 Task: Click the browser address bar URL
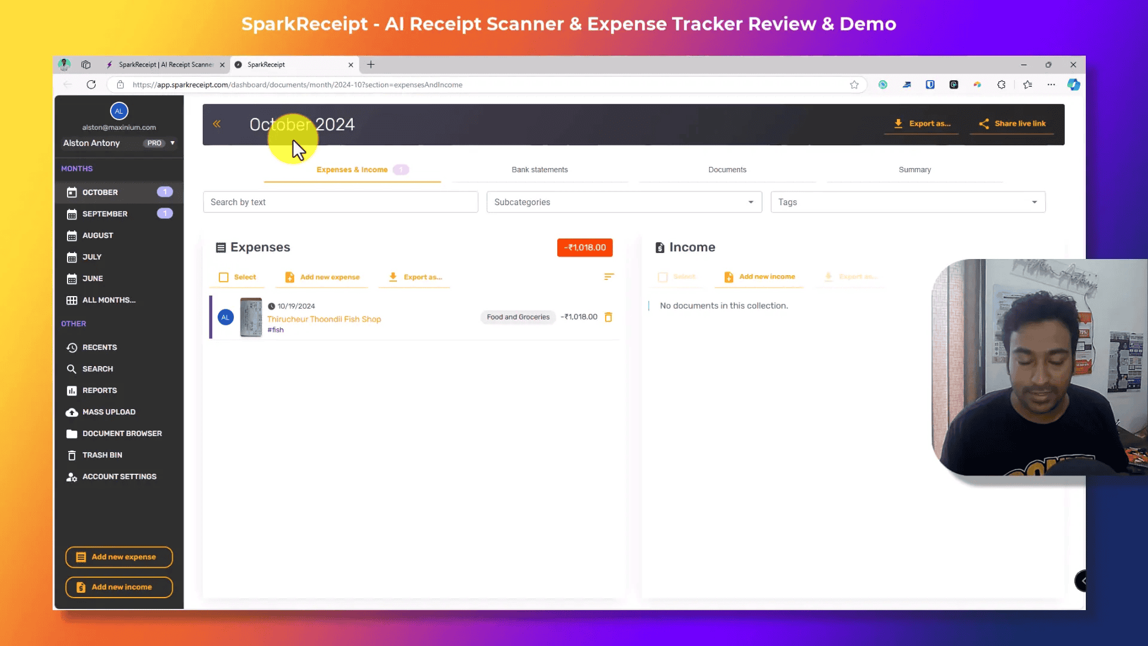coord(297,84)
